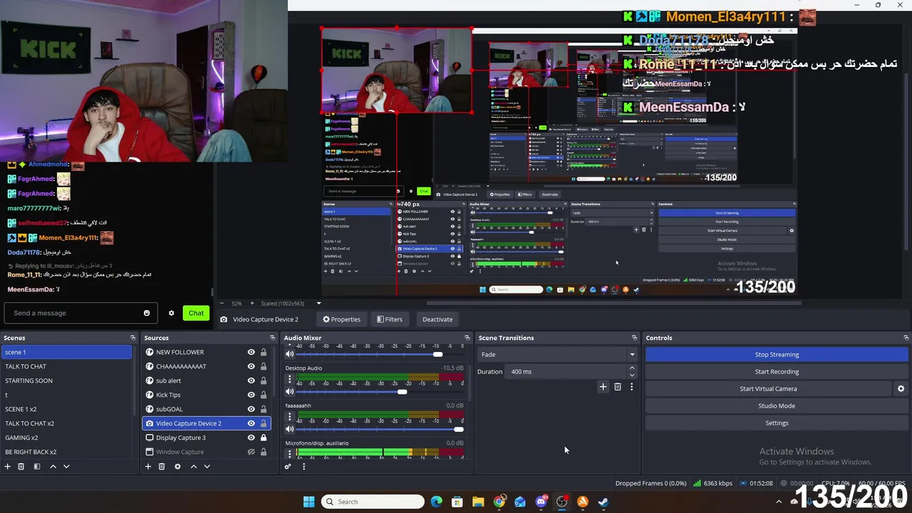Open OBS Settings button
The width and height of the screenshot is (912, 513).
coord(777,423)
